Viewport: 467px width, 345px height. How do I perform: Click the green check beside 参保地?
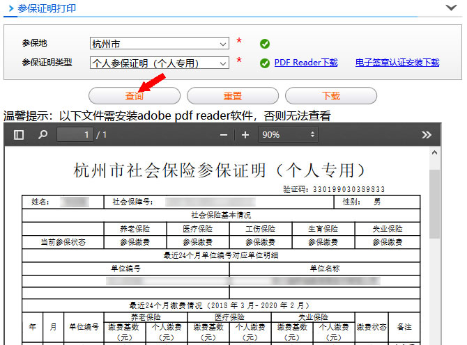(x=264, y=44)
